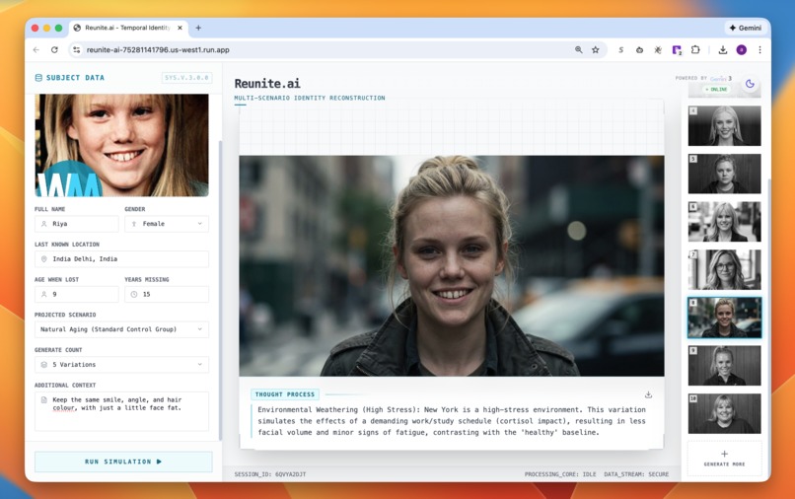Screen dimensions: 795x499
Task: Select variation thumbnail number 6
Action: tap(725, 222)
